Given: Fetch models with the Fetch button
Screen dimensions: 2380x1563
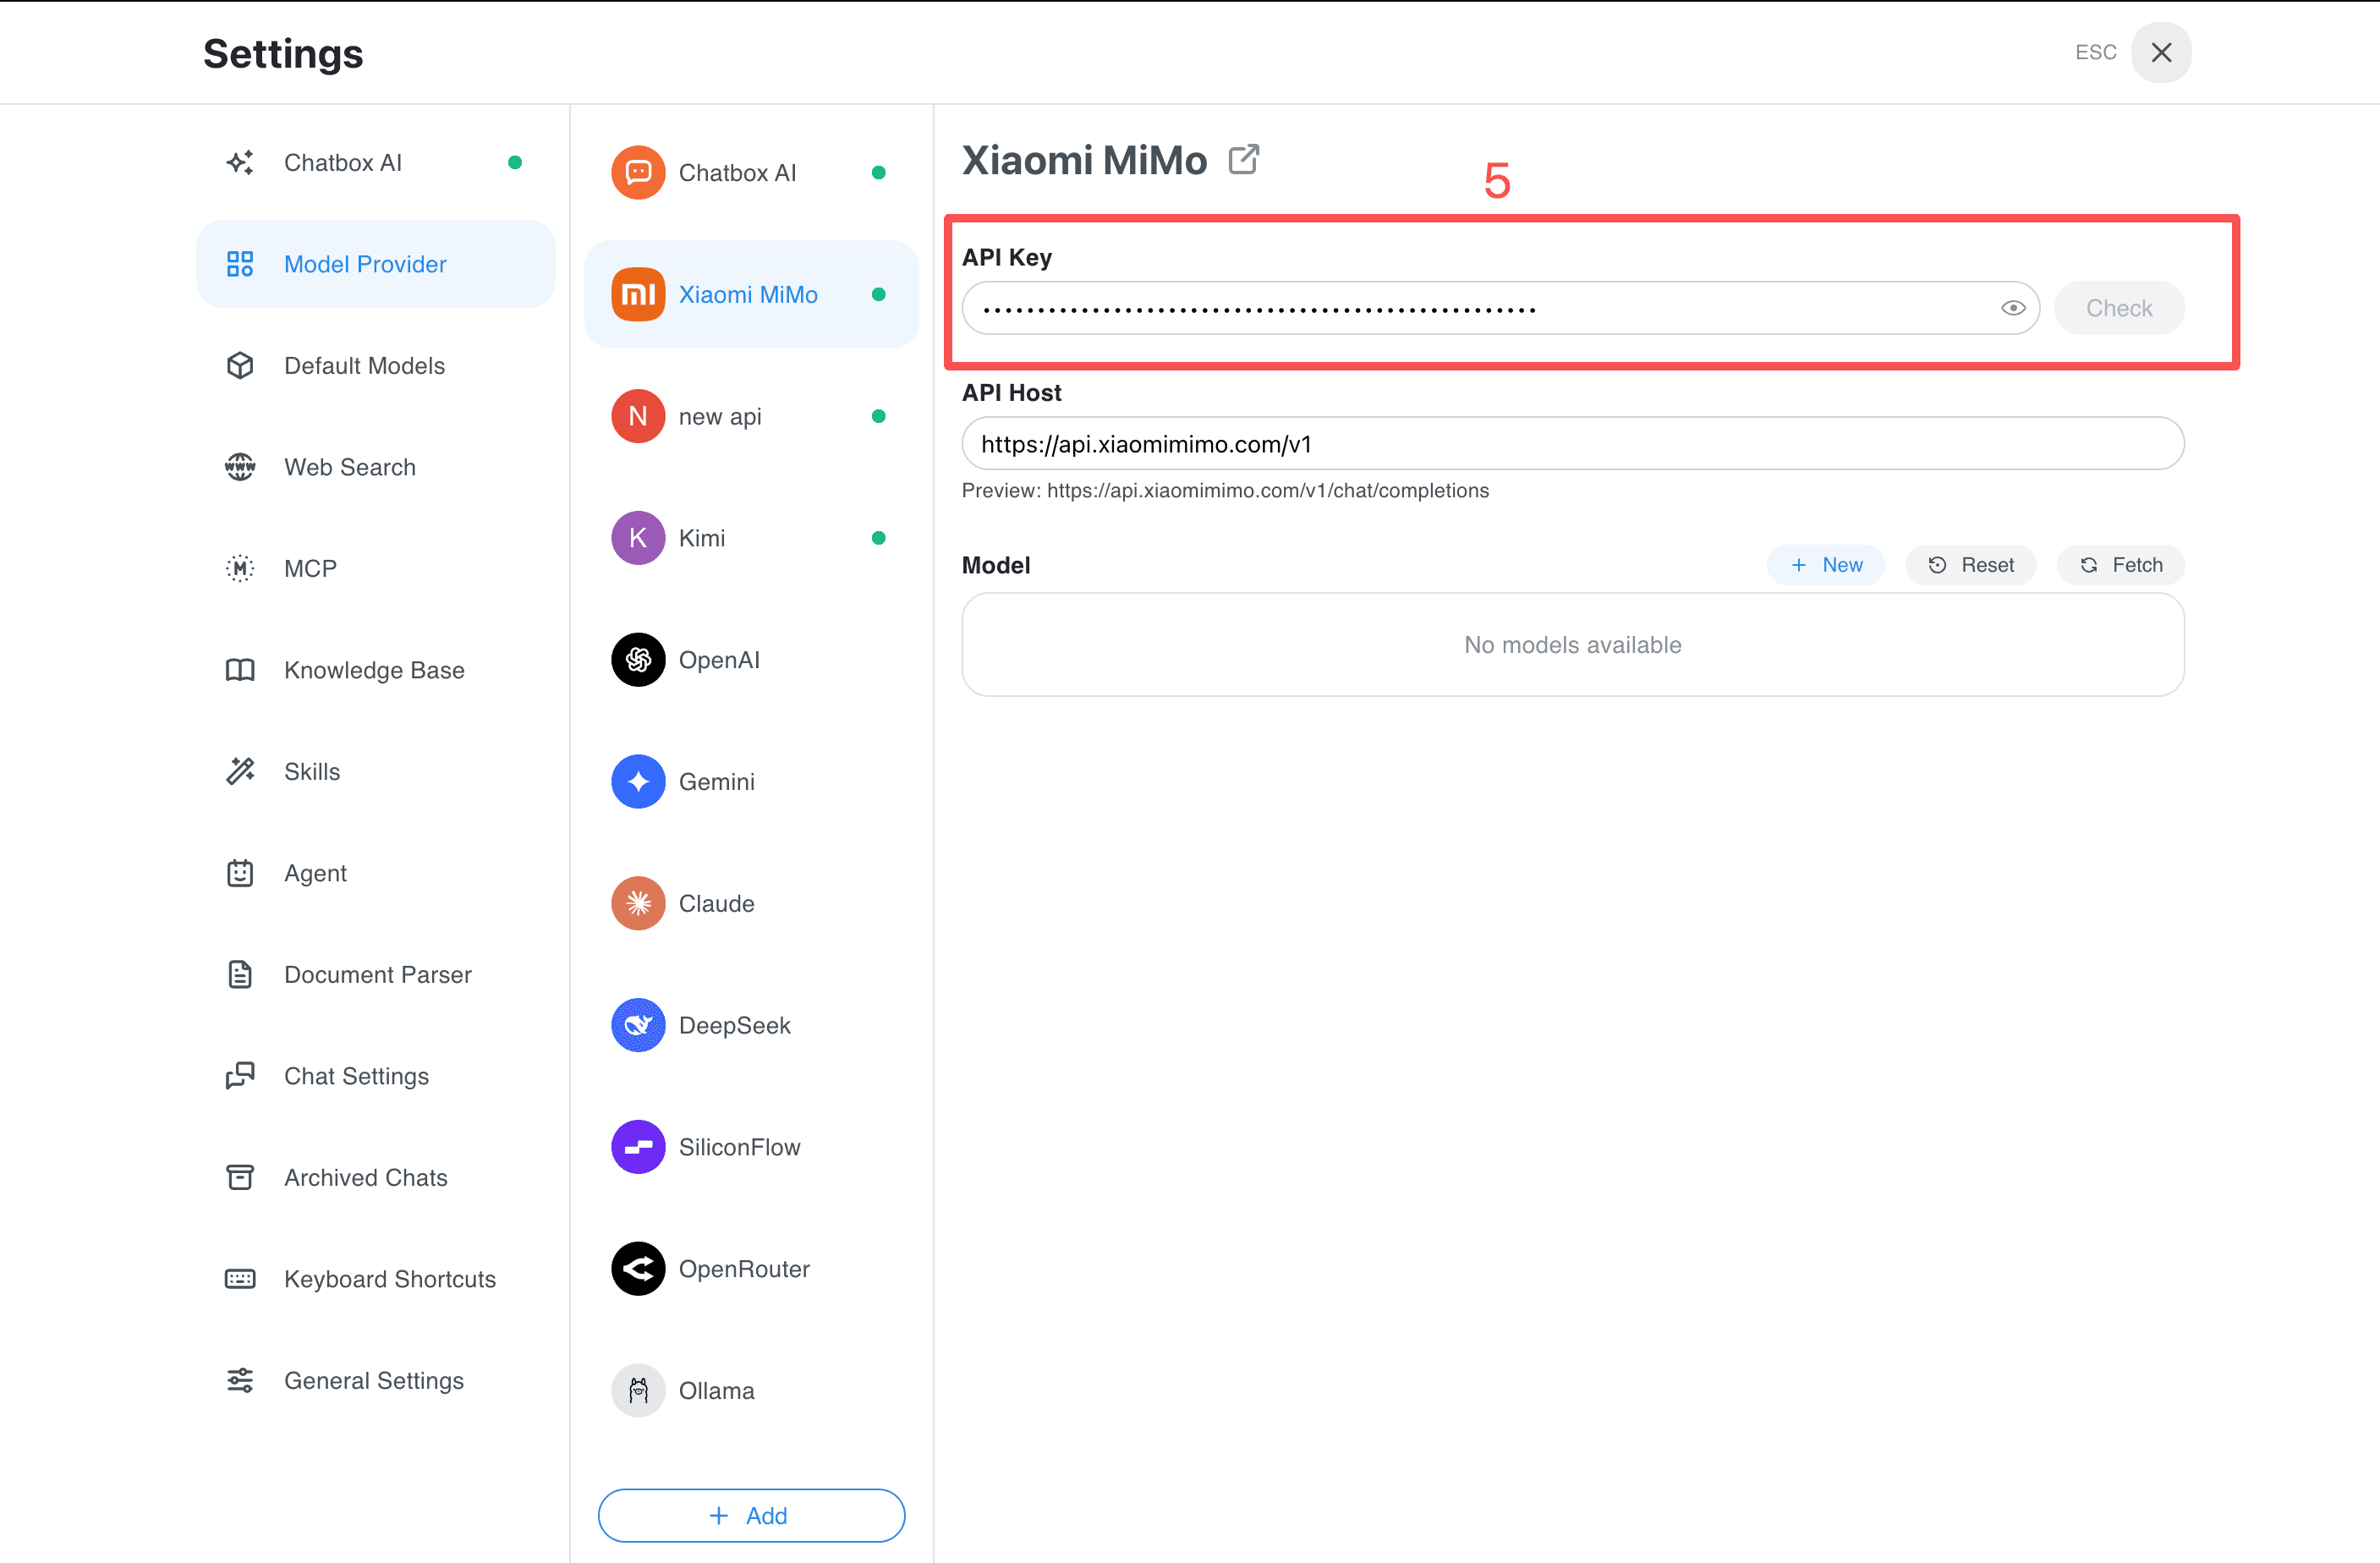Looking at the screenshot, I should pyautogui.click(x=2120, y=565).
